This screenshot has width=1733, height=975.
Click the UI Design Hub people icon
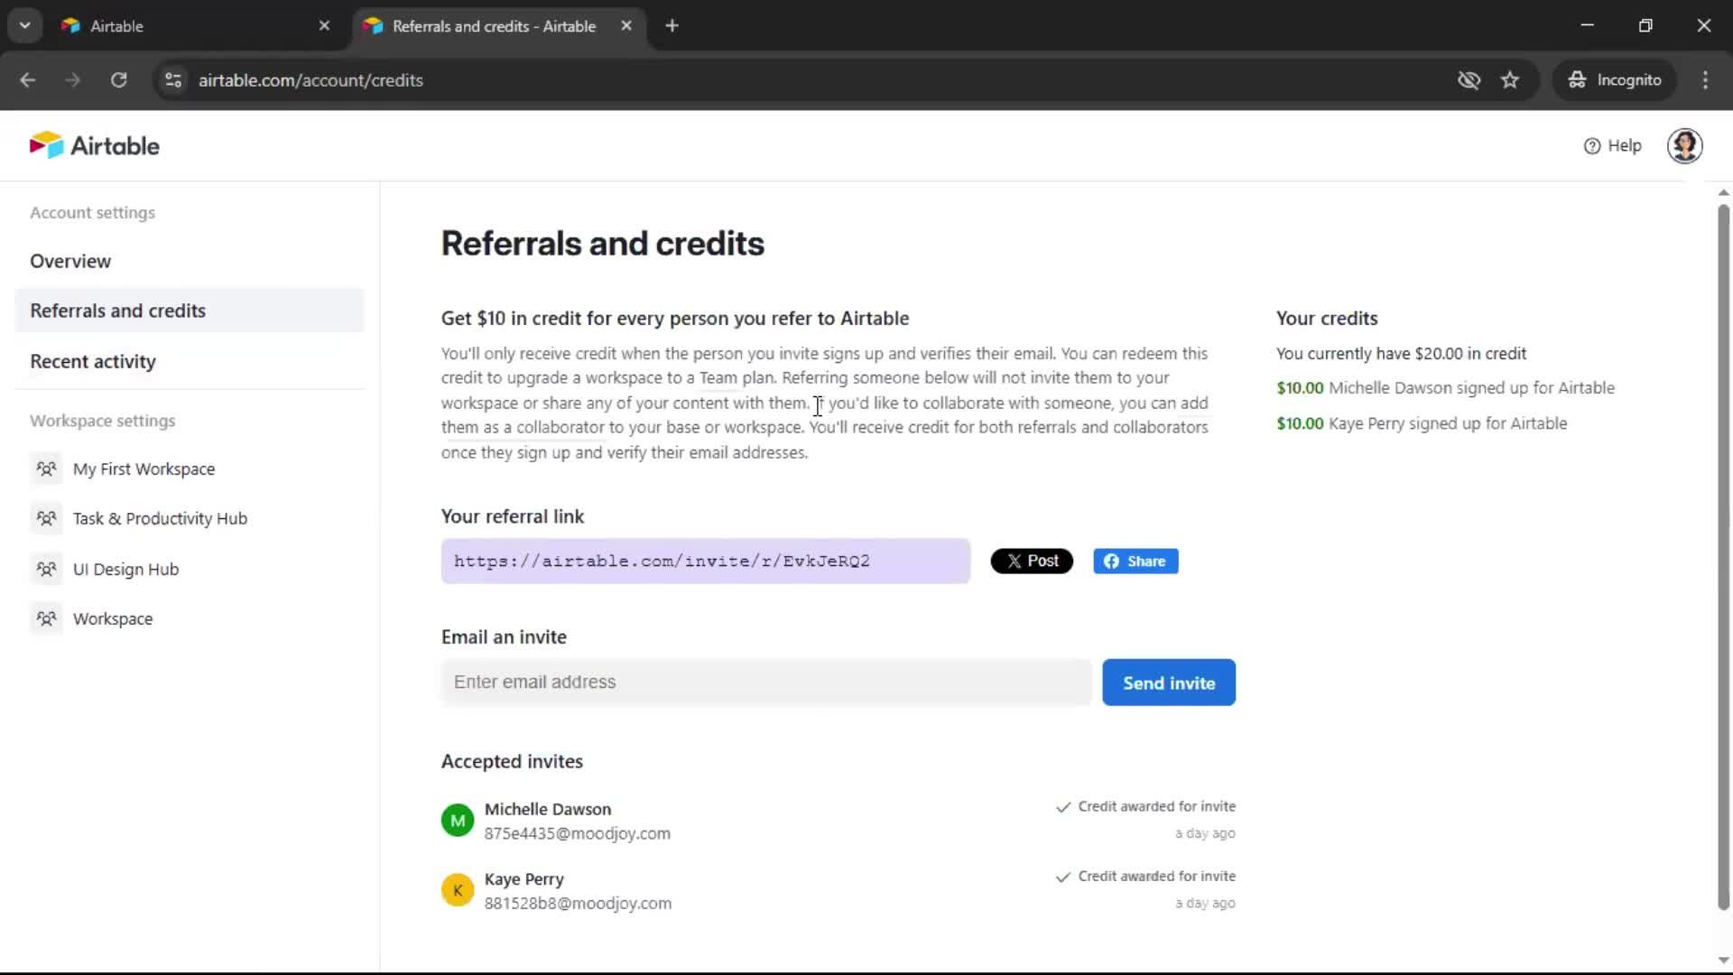coord(46,569)
